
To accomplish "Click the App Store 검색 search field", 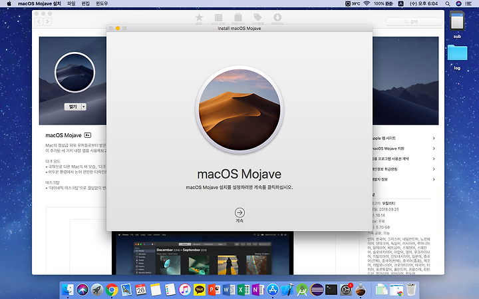I will pyautogui.click(x=414, y=21).
